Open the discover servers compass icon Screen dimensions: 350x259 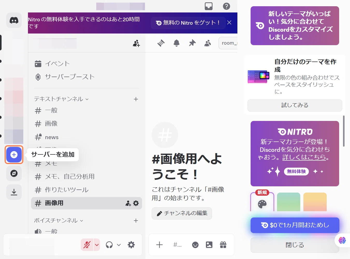click(14, 173)
